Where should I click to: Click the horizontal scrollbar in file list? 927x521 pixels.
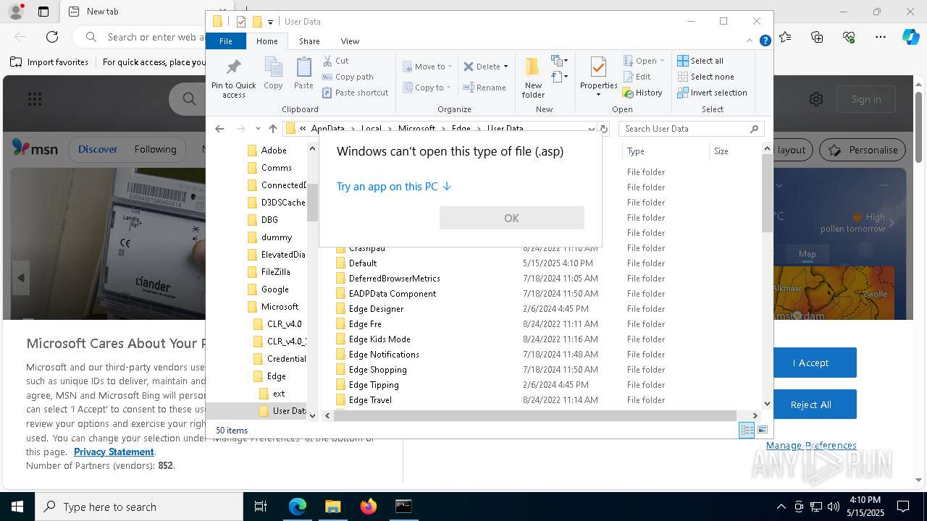(535, 415)
